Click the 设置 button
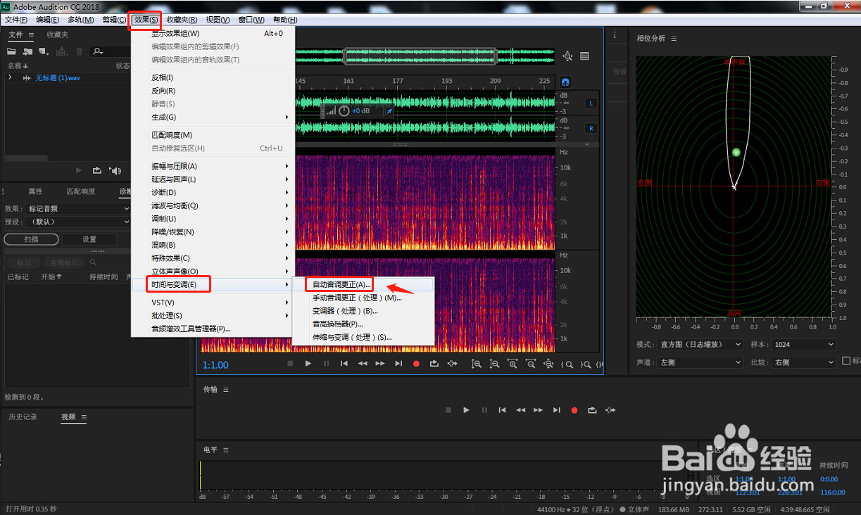The image size is (861, 515). (x=89, y=239)
